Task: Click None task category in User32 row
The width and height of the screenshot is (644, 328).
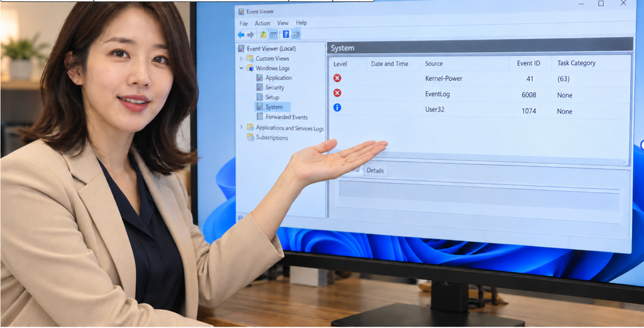Action: coord(564,111)
